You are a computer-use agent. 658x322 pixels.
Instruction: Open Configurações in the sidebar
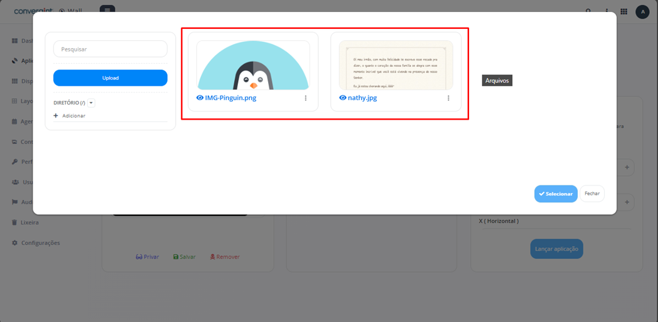(x=40, y=243)
